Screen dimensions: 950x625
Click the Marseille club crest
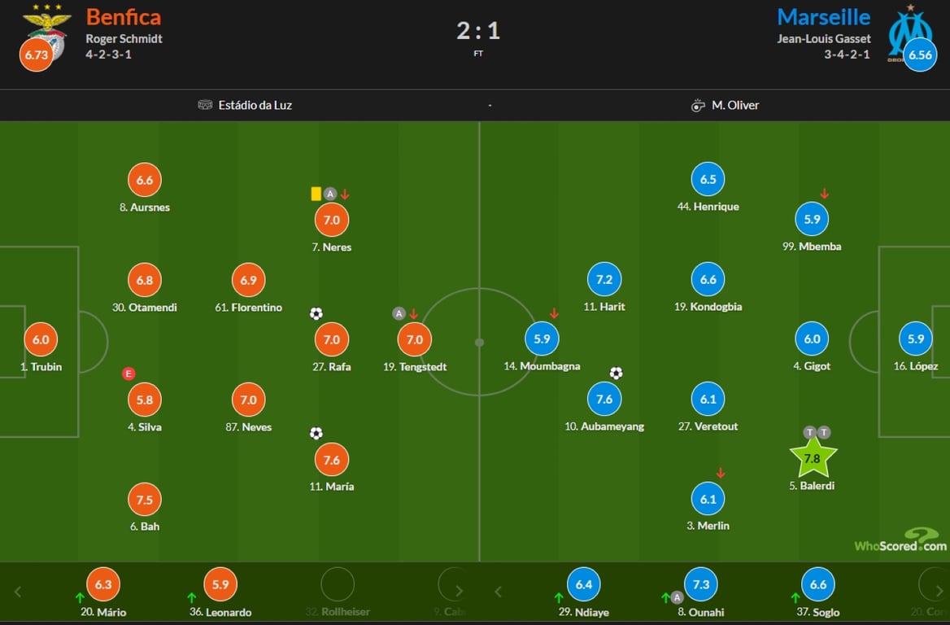pos(909,31)
